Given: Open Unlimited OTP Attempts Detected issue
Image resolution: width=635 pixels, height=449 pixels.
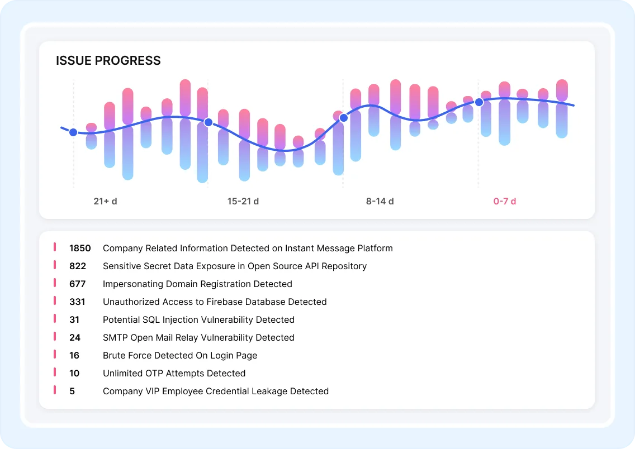Looking at the screenshot, I should pos(174,373).
